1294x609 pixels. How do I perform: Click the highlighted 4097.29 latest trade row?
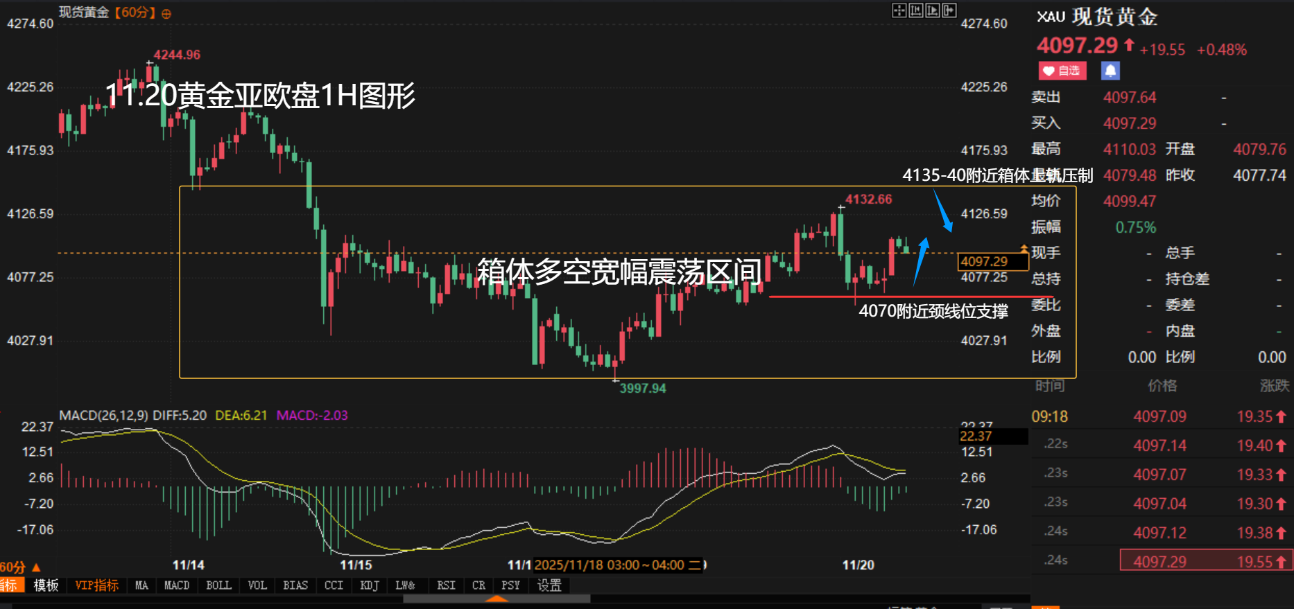click(1205, 561)
